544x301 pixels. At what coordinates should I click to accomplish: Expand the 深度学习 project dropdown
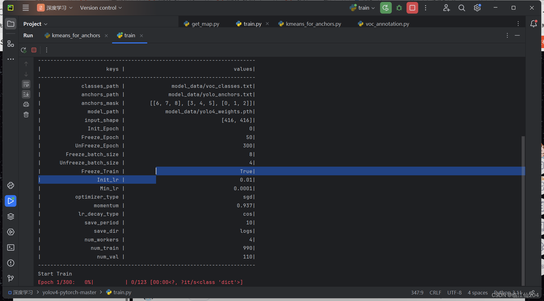tap(55, 8)
